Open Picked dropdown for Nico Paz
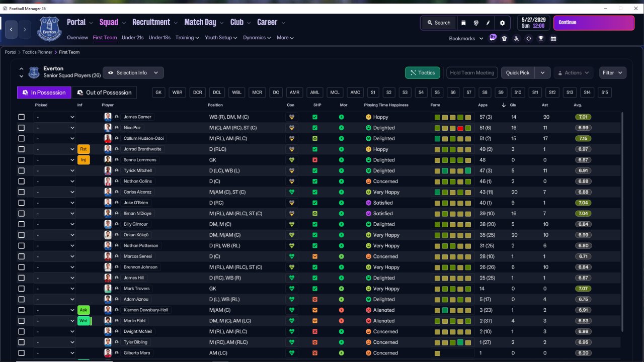 tap(55, 128)
